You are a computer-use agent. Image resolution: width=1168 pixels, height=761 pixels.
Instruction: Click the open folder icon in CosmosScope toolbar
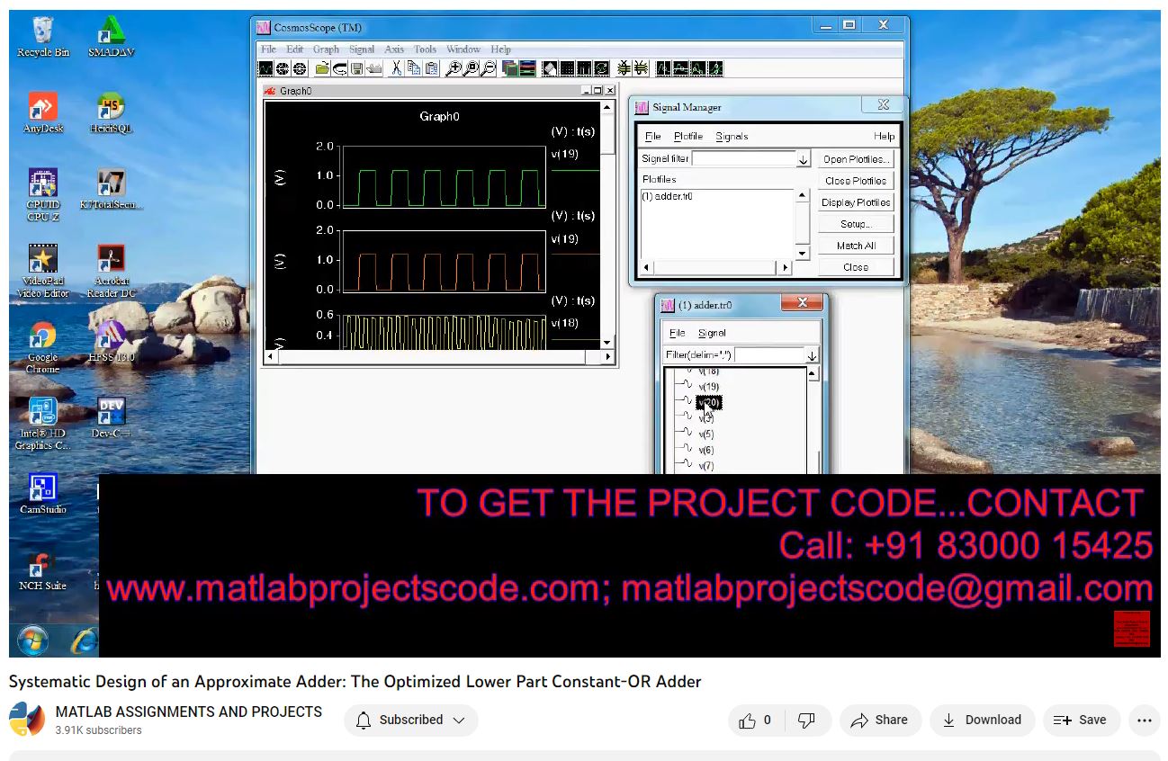[x=321, y=68]
